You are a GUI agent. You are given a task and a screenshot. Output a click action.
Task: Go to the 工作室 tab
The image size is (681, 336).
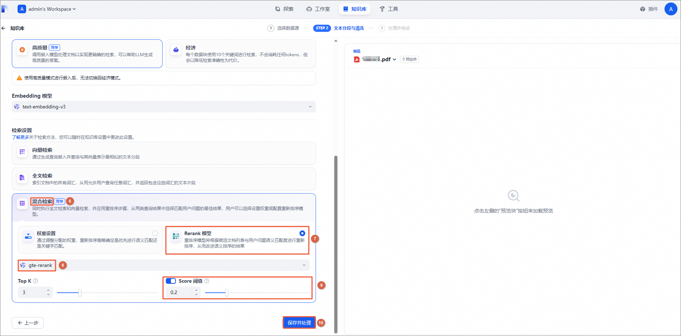pos(318,9)
